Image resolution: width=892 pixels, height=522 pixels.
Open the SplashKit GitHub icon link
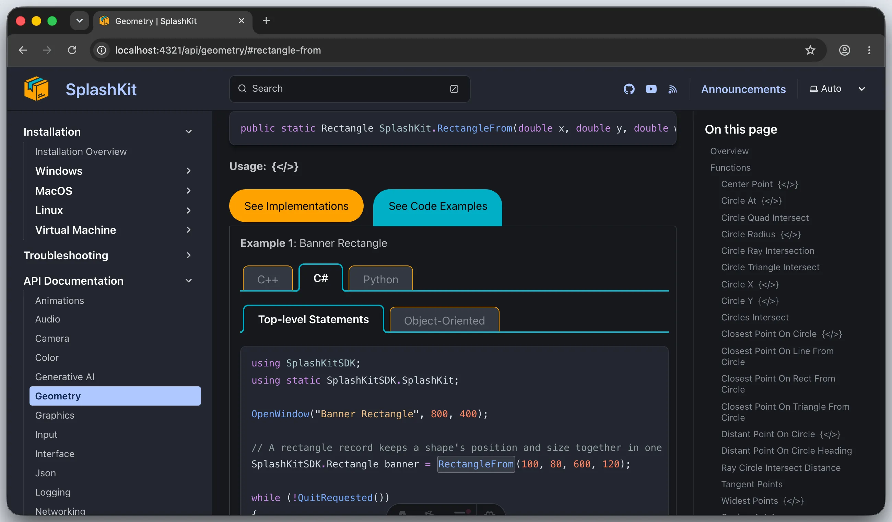(629, 89)
